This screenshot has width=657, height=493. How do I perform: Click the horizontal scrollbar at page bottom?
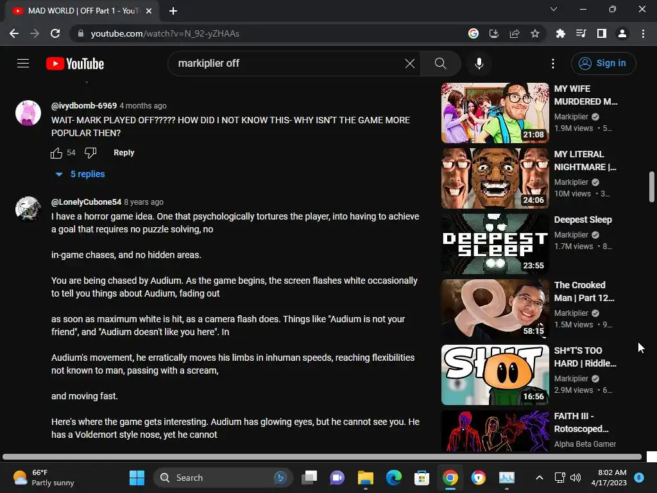[322, 456]
